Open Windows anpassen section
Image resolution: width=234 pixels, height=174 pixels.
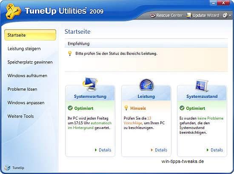click(x=26, y=103)
